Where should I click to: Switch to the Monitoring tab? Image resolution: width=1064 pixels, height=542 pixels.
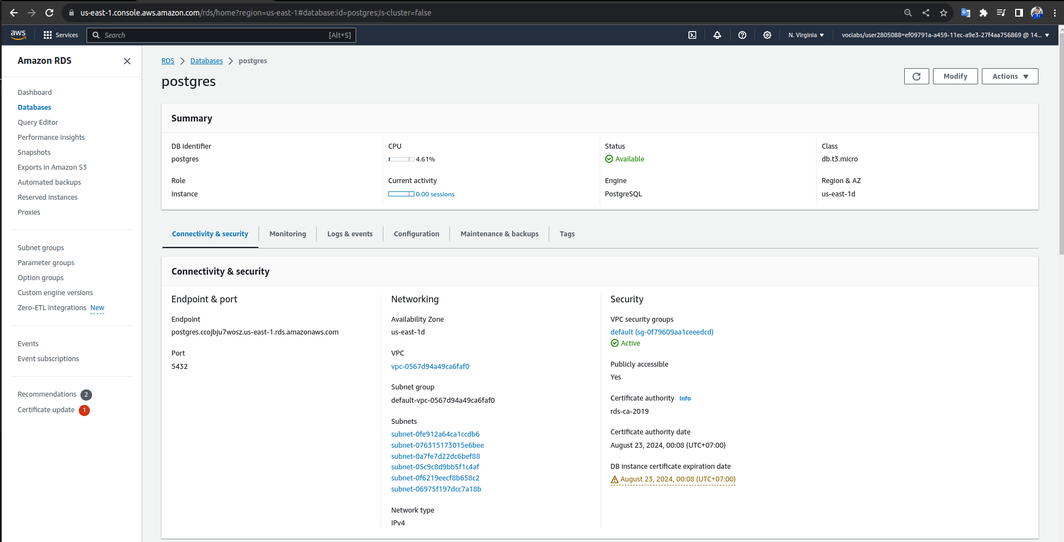tap(287, 234)
